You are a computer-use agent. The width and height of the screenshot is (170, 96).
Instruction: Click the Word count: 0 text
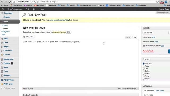point(28,89)
